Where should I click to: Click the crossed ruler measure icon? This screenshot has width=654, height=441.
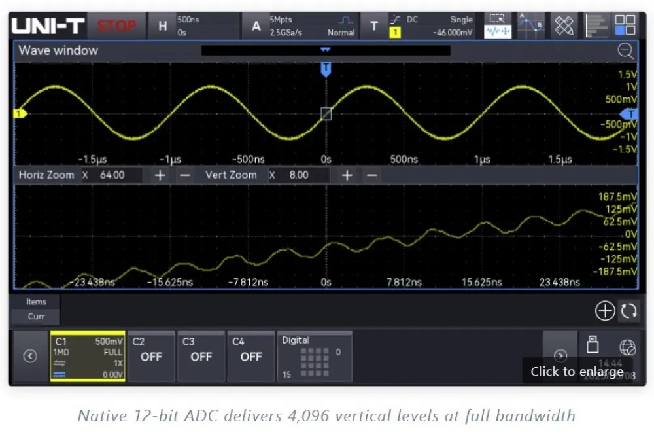point(564,26)
